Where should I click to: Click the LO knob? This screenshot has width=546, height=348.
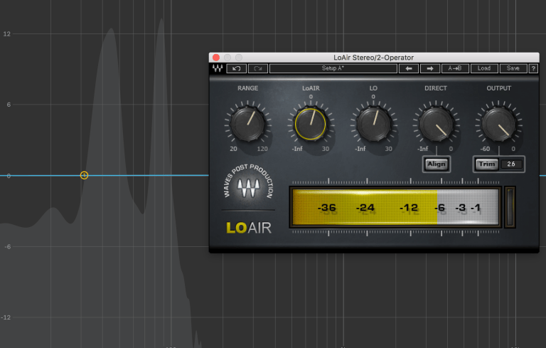373,124
